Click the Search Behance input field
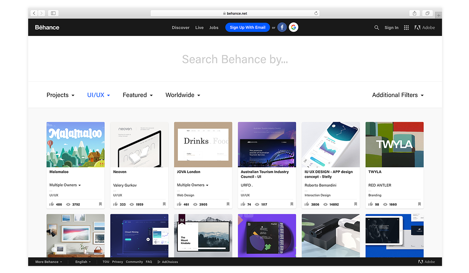 click(235, 59)
